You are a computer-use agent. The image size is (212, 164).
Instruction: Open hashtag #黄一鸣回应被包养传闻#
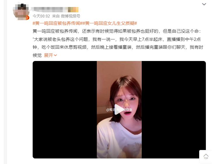(x=57, y=23)
